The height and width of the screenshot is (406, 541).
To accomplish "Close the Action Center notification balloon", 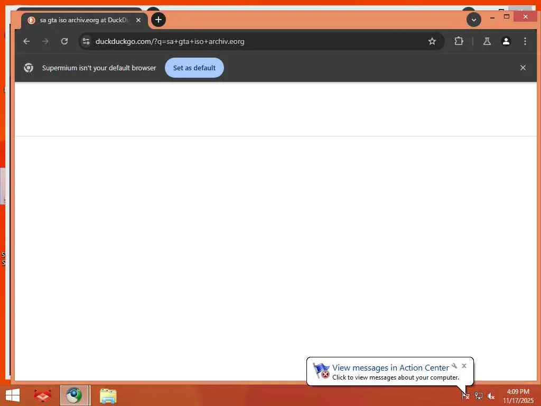I will (464, 366).
